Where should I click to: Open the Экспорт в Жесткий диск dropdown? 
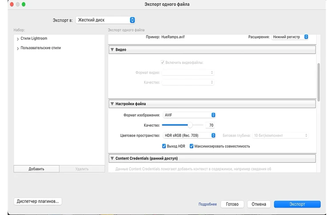point(105,20)
